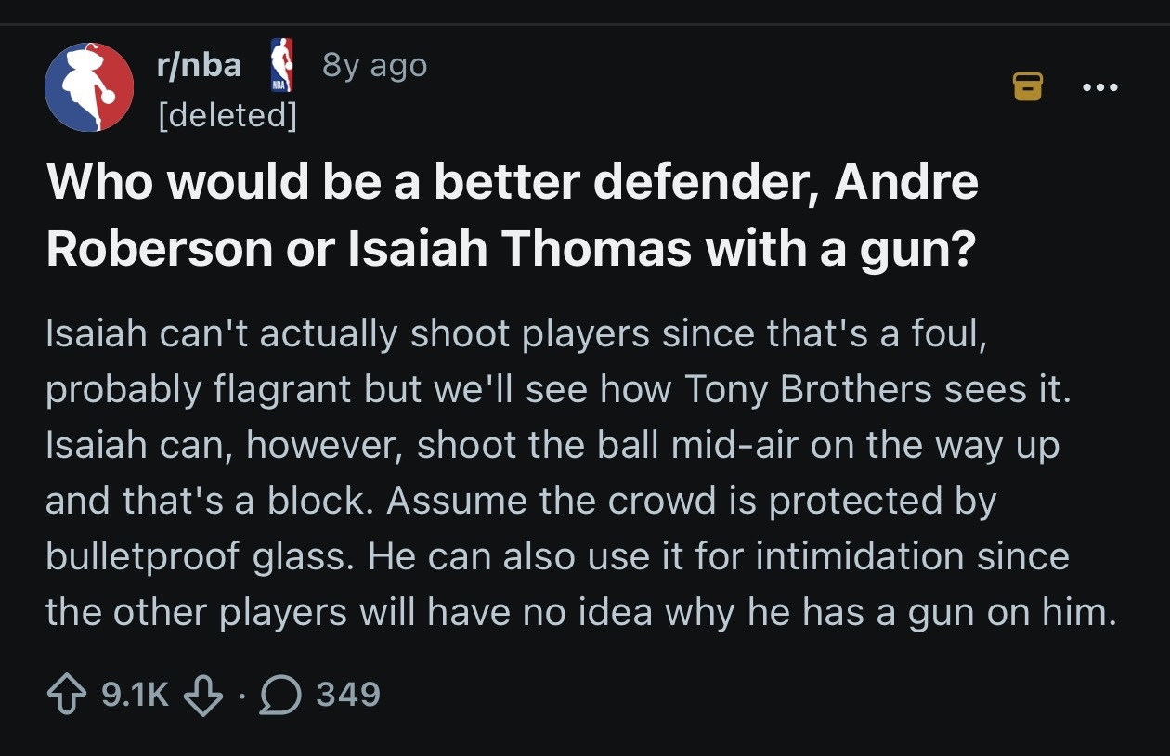Viewport: 1170px width, 756px height.
Task: Open the three-dot overflow menu
Action: pyautogui.click(x=1100, y=87)
